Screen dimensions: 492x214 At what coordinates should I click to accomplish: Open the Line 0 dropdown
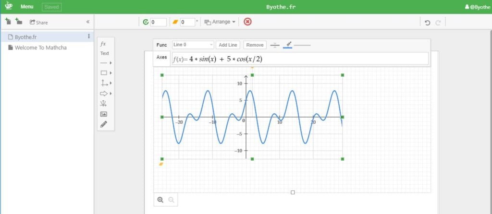[193, 45]
